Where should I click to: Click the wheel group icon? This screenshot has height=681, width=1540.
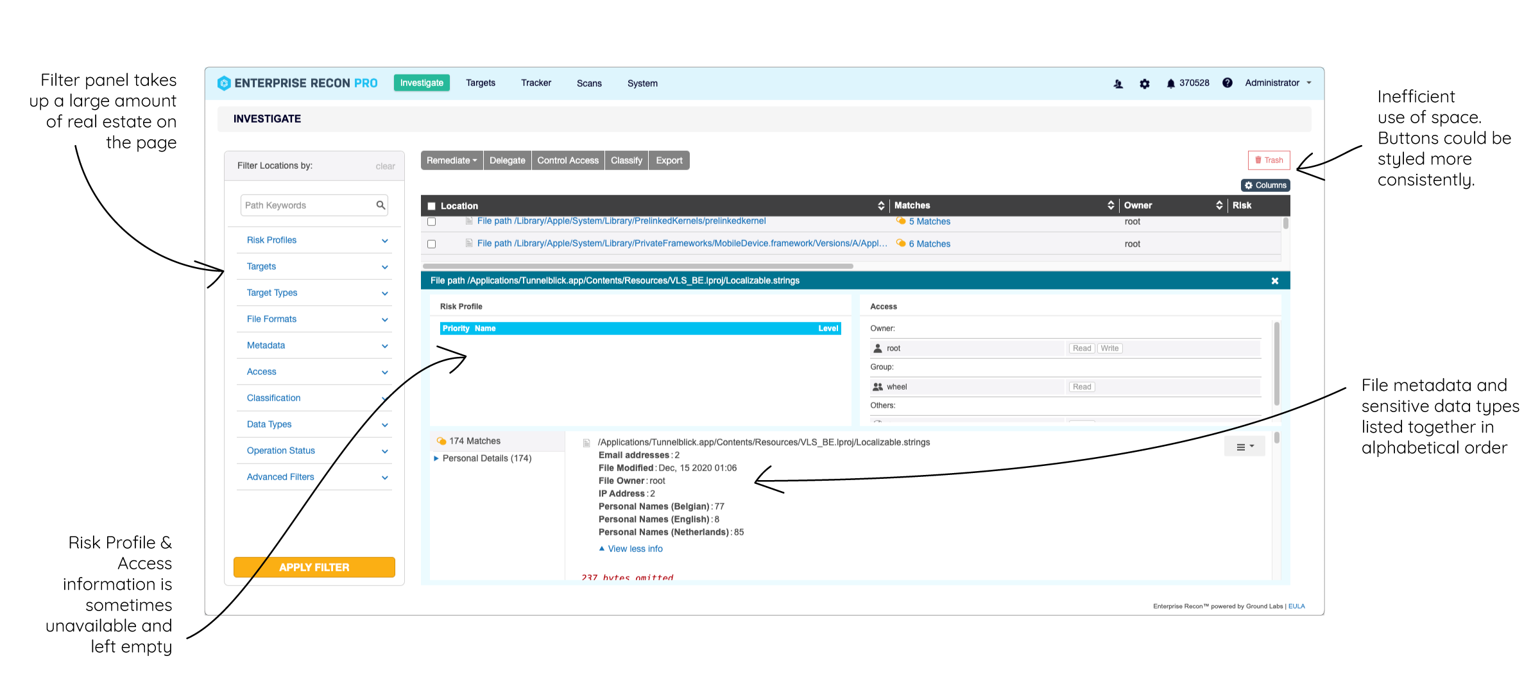[x=877, y=387]
